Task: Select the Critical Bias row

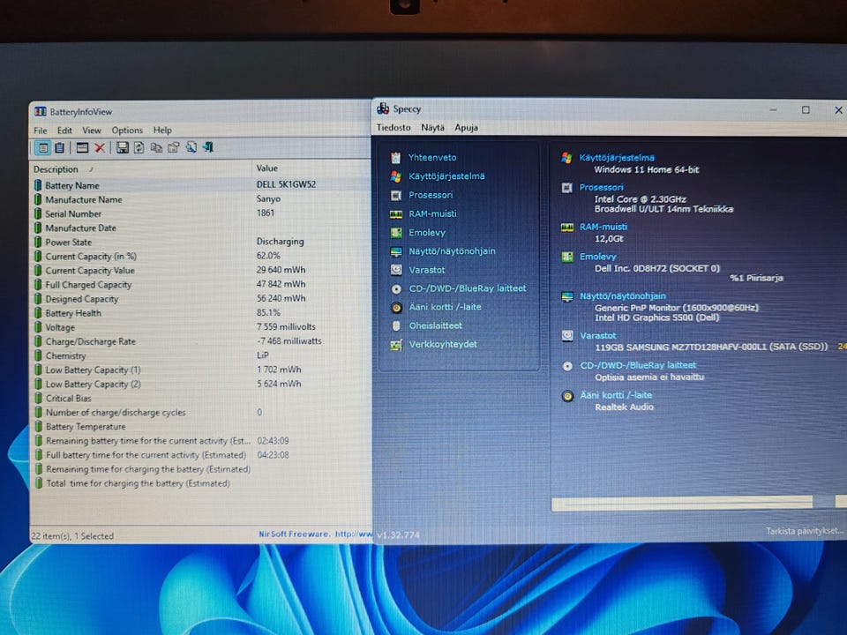Action: pos(200,398)
